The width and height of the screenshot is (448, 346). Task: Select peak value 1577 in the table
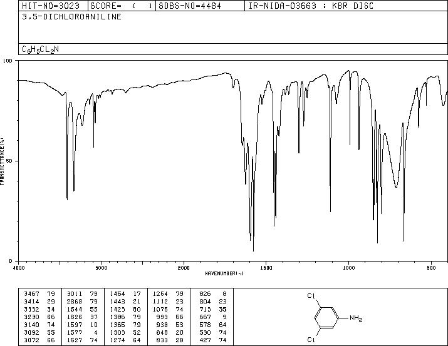[75, 332]
